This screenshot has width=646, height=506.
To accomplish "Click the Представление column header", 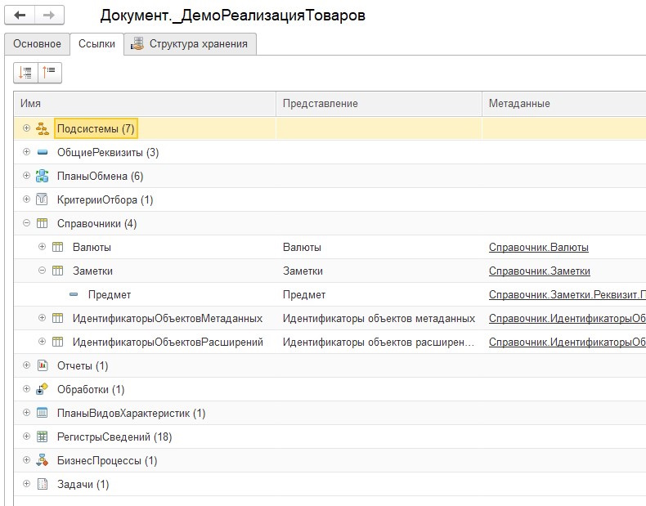I will point(379,103).
